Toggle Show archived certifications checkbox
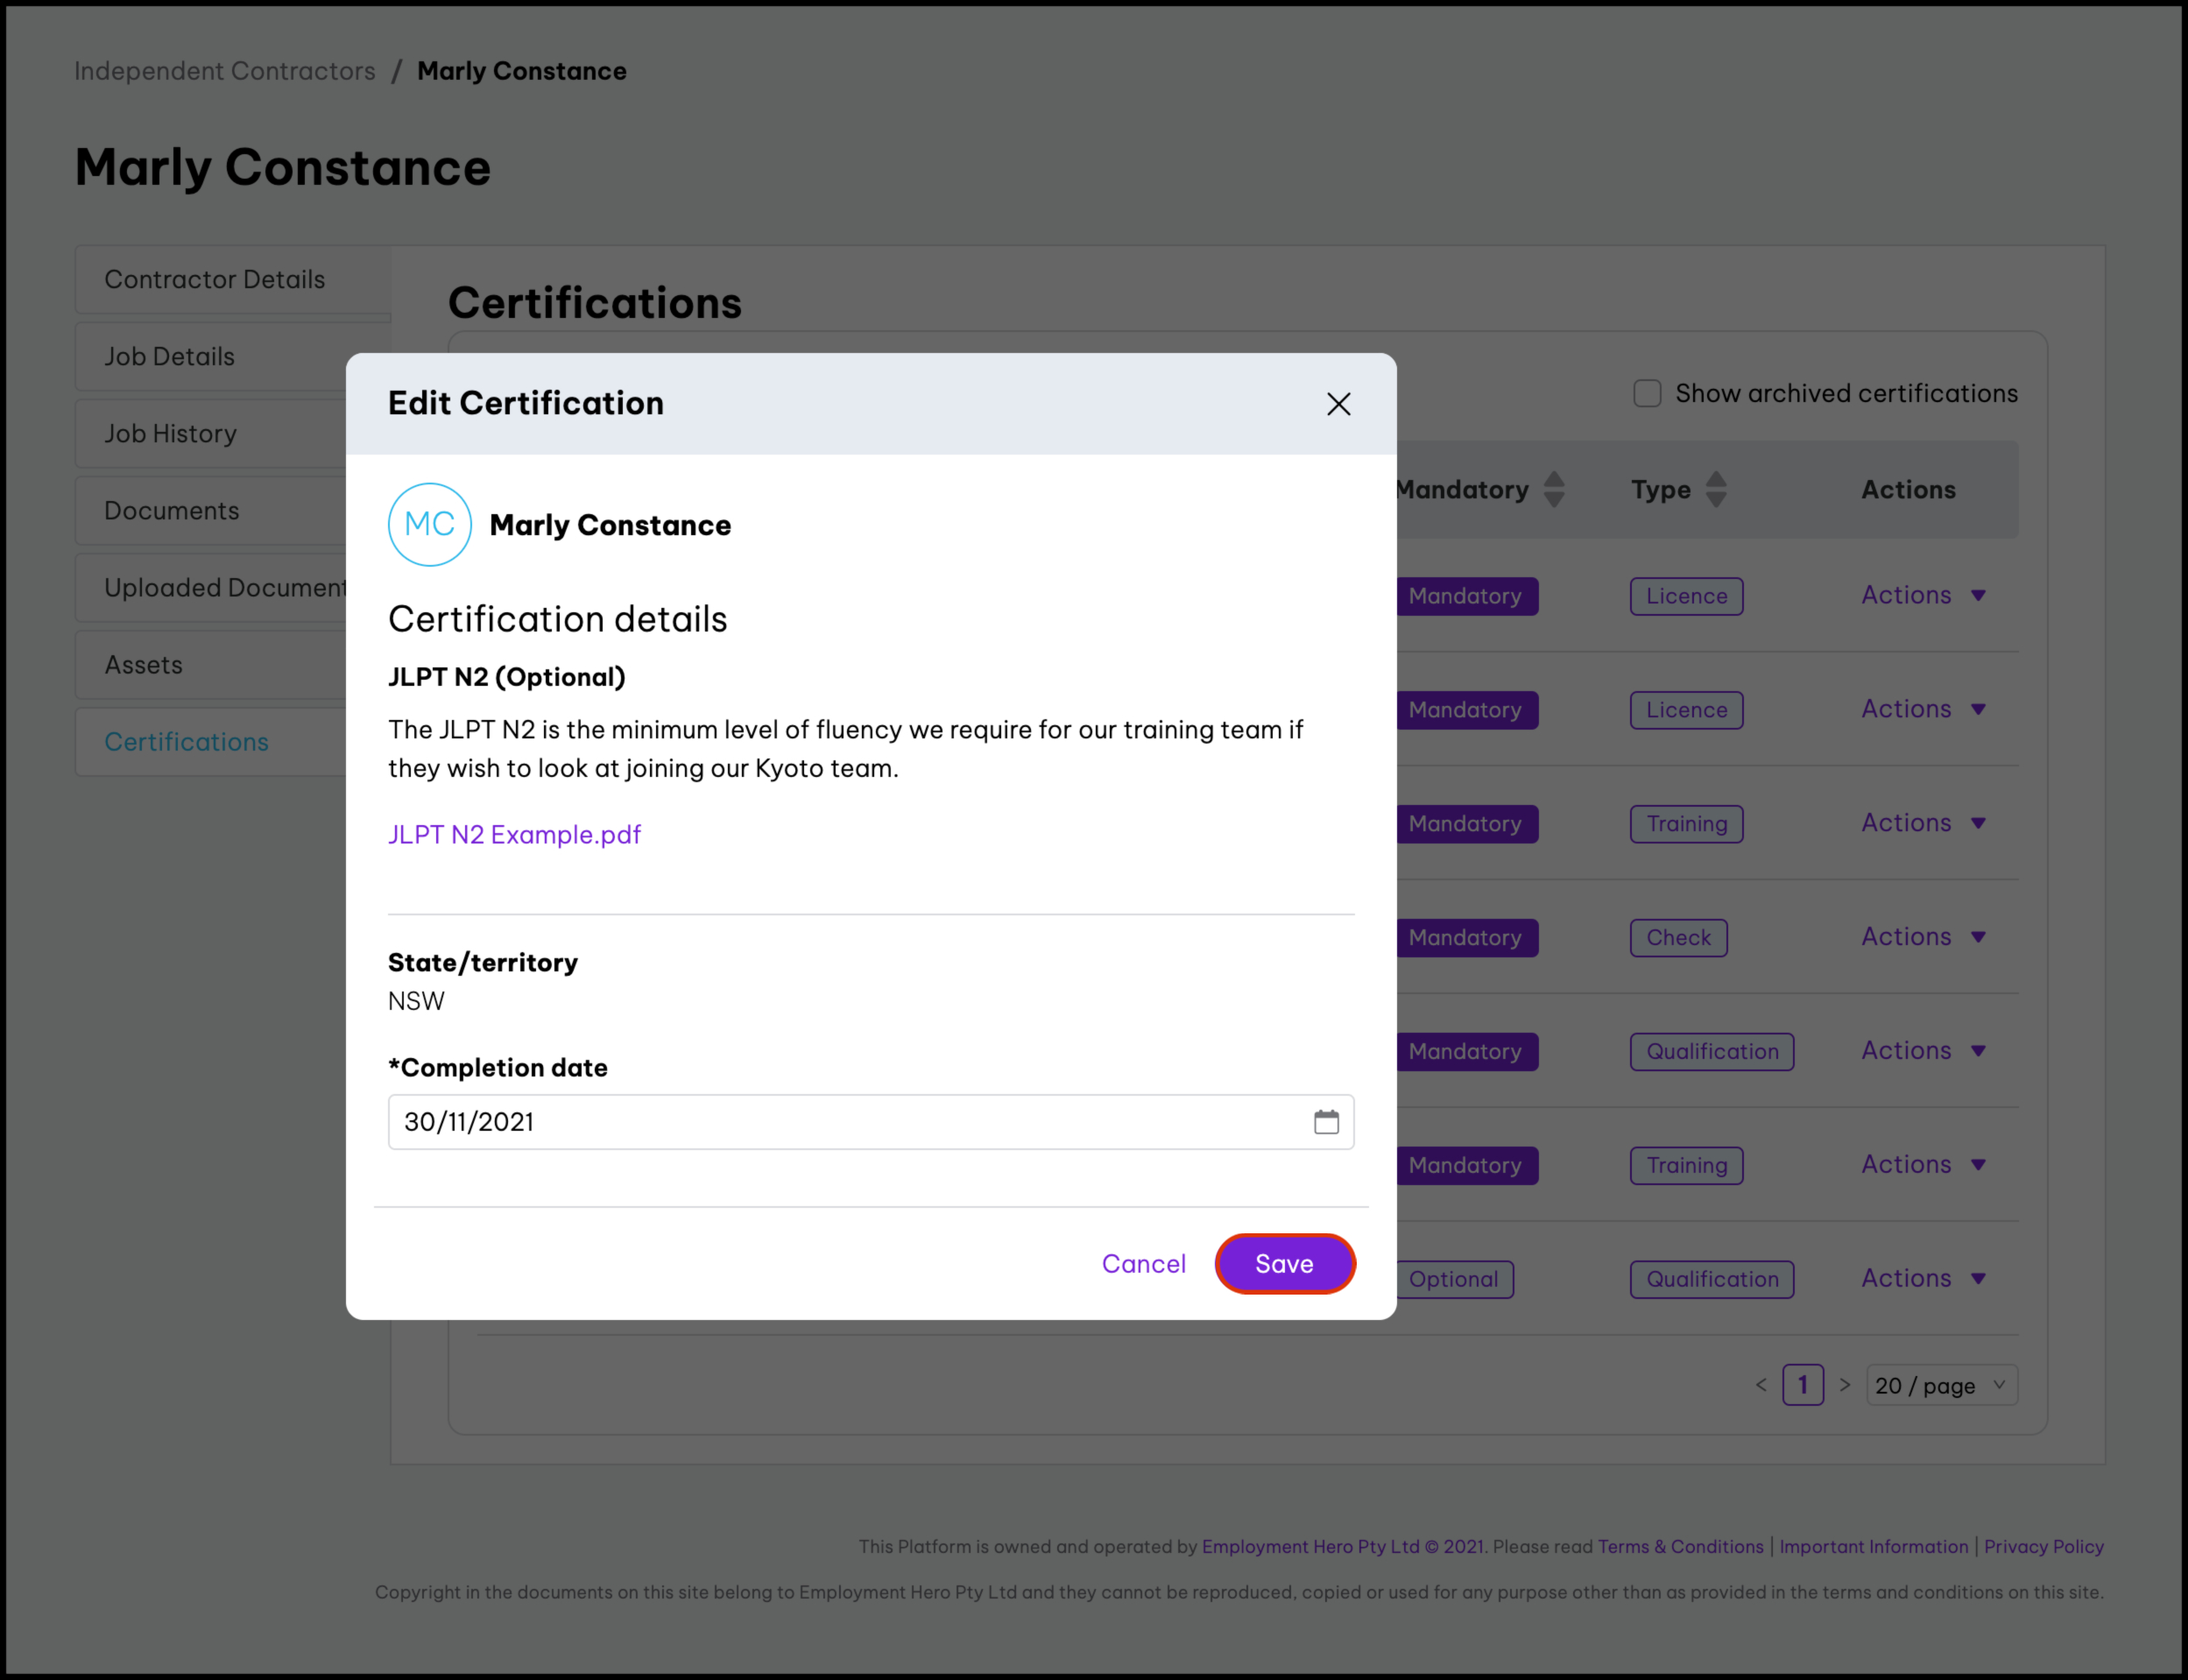The width and height of the screenshot is (2188, 1680). coord(1647,393)
